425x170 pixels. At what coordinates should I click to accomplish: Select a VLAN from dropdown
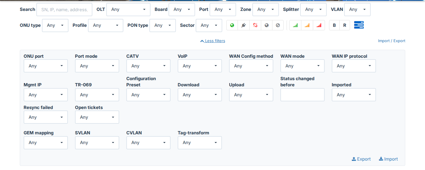pos(357,9)
